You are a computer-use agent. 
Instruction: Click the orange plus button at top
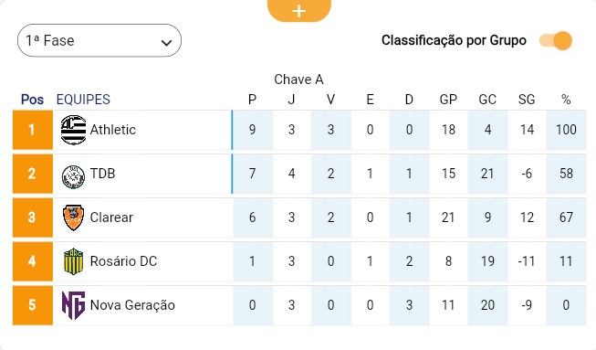pyautogui.click(x=299, y=10)
